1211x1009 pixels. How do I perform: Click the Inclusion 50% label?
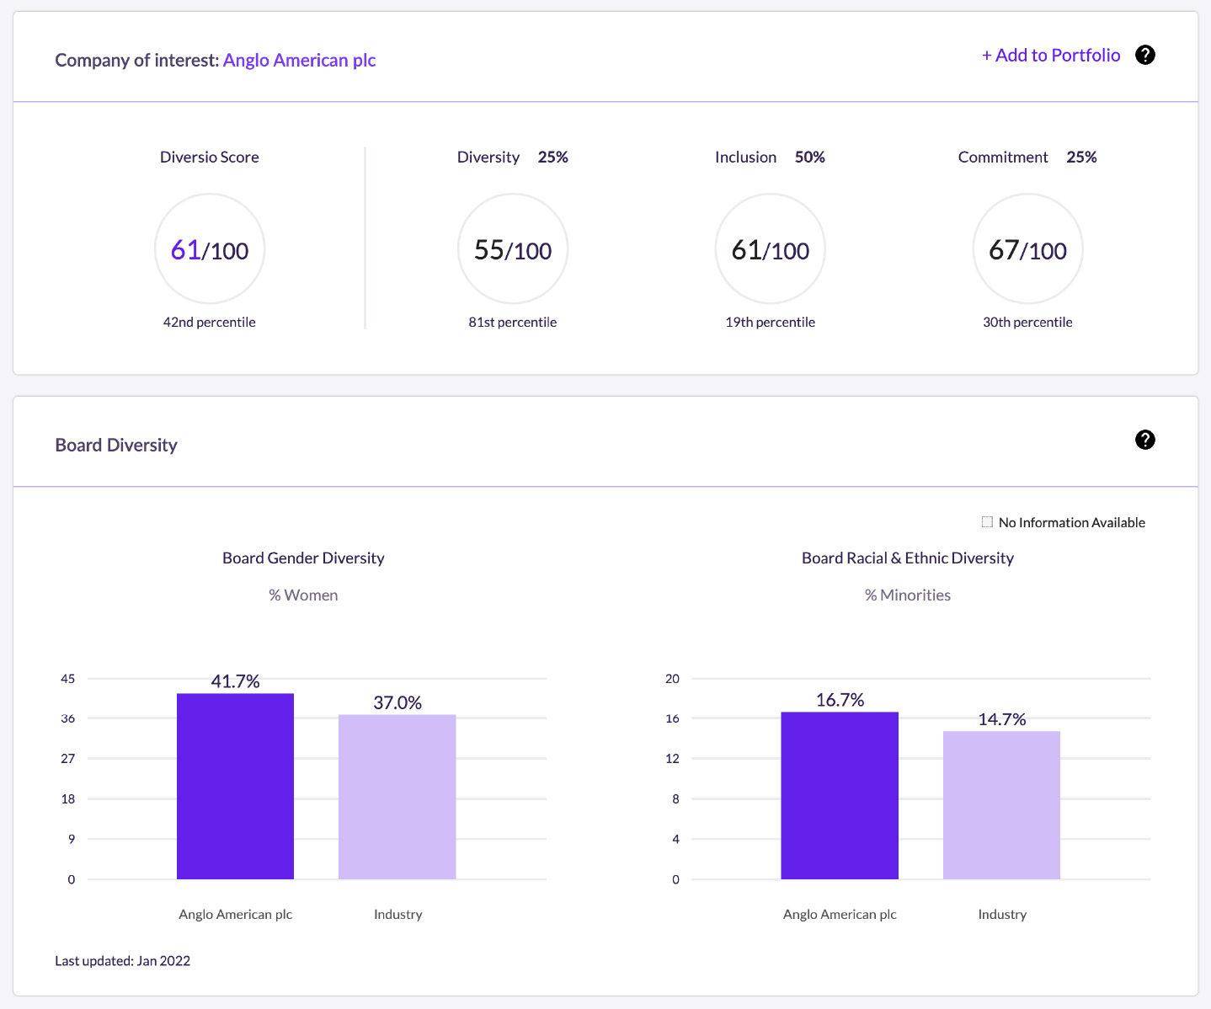(770, 157)
